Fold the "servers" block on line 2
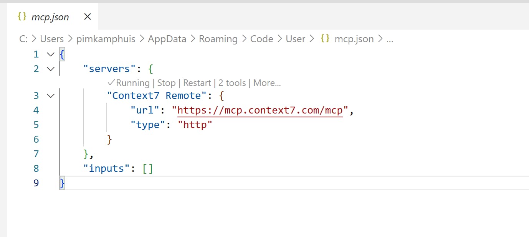The image size is (529, 237). point(50,69)
